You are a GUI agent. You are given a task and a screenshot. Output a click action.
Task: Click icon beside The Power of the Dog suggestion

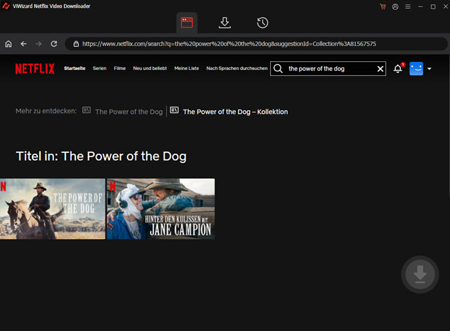point(87,110)
